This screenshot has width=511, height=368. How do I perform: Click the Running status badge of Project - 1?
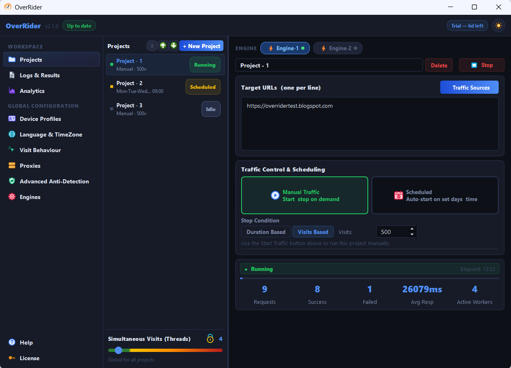click(205, 65)
